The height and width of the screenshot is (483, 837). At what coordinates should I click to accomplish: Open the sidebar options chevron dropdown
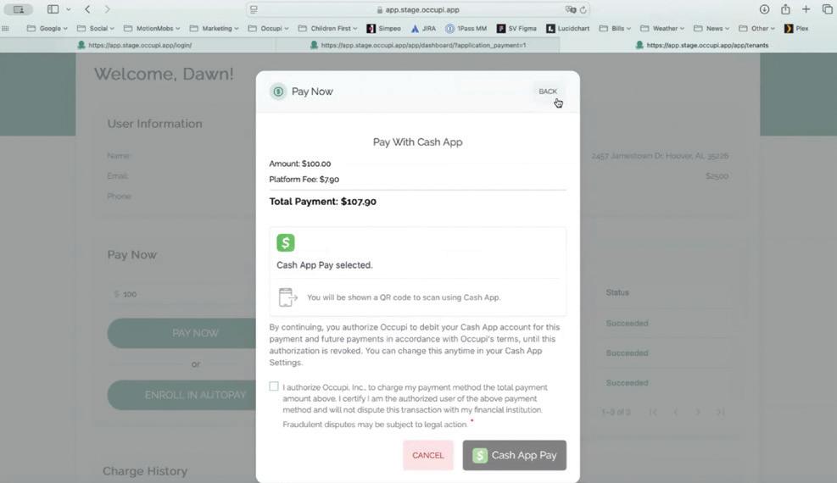pyautogui.click(x=69, y=9)
